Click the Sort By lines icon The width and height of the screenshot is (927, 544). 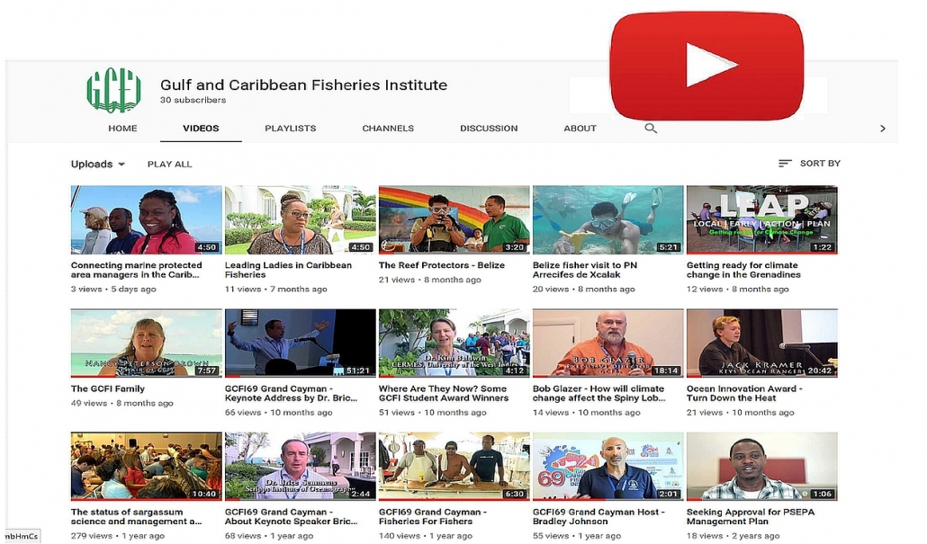click(x=785, y=164)
